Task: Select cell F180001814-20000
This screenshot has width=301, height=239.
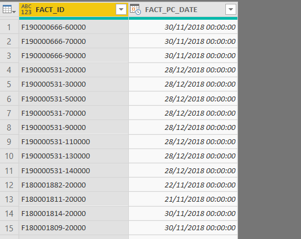Action: coord(73,213)
